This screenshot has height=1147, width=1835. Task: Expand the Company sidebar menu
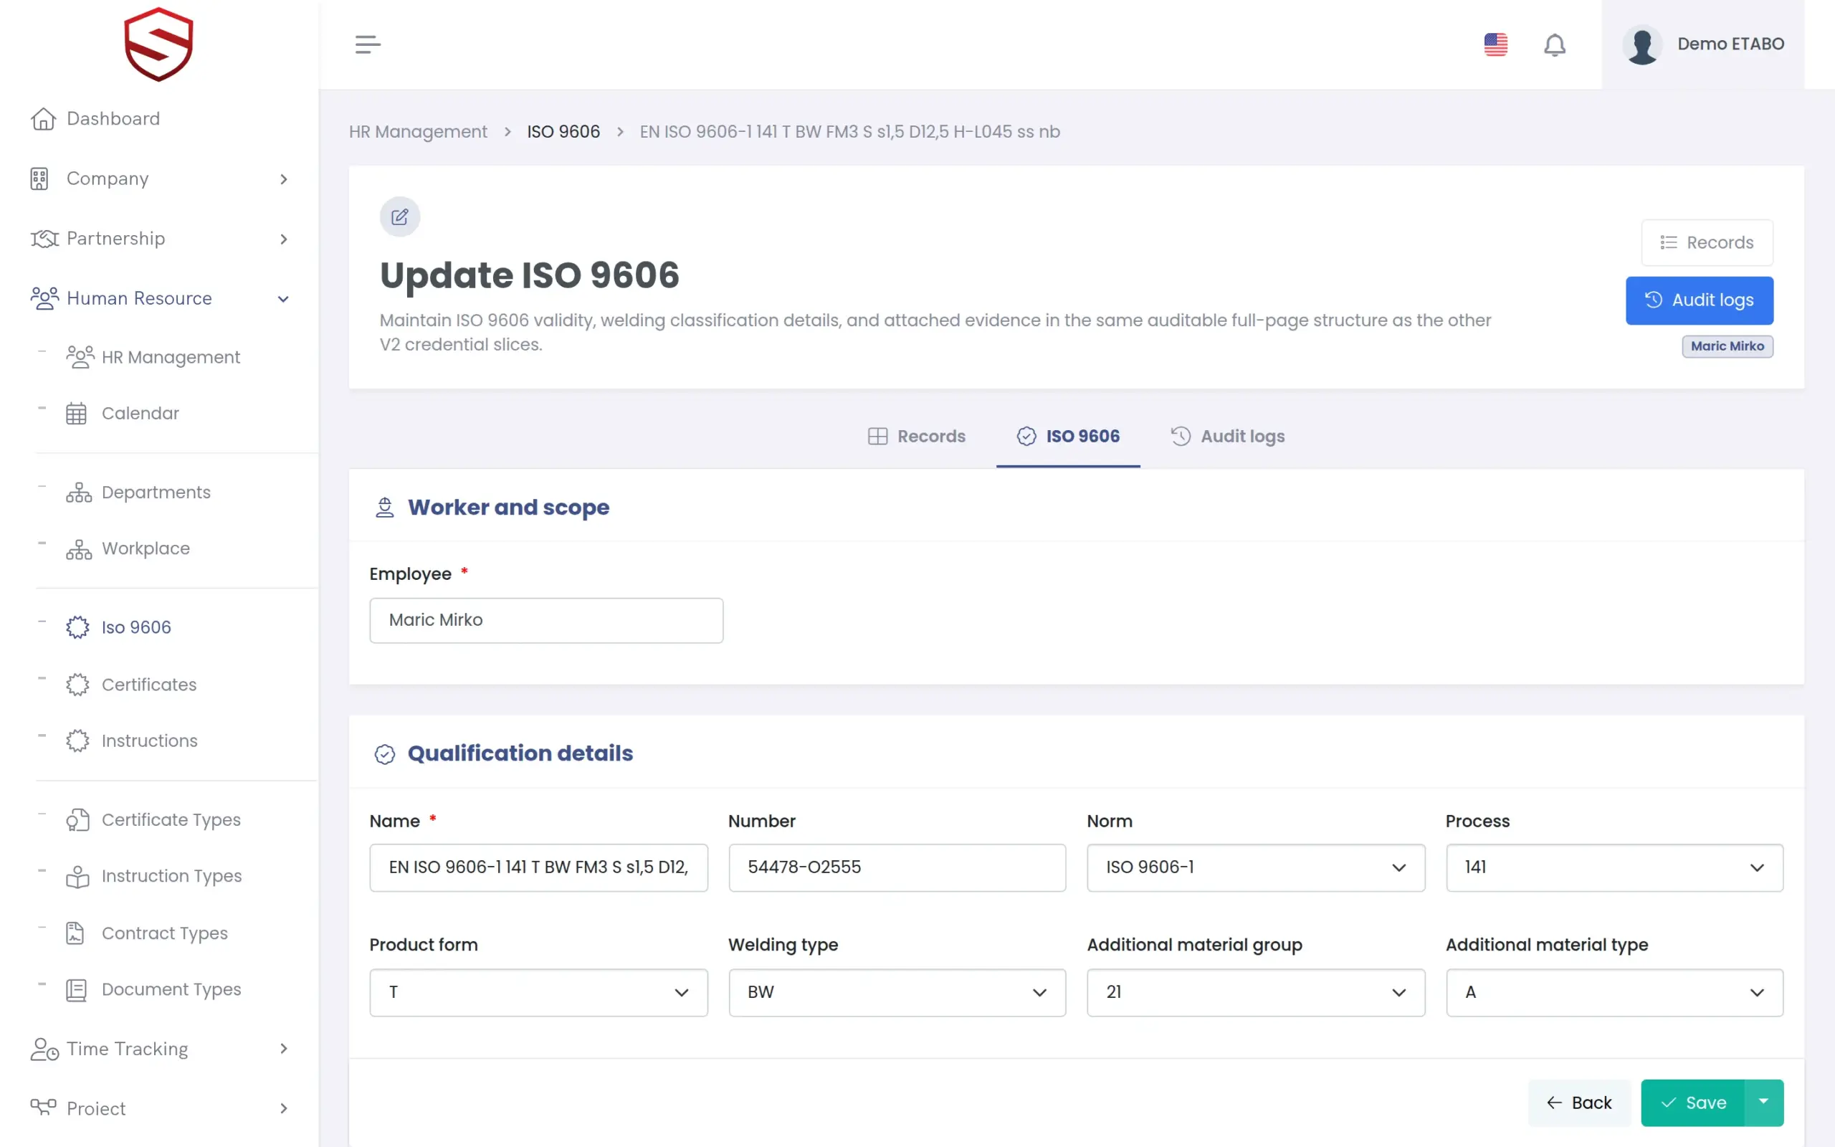(x=159, y=179)
